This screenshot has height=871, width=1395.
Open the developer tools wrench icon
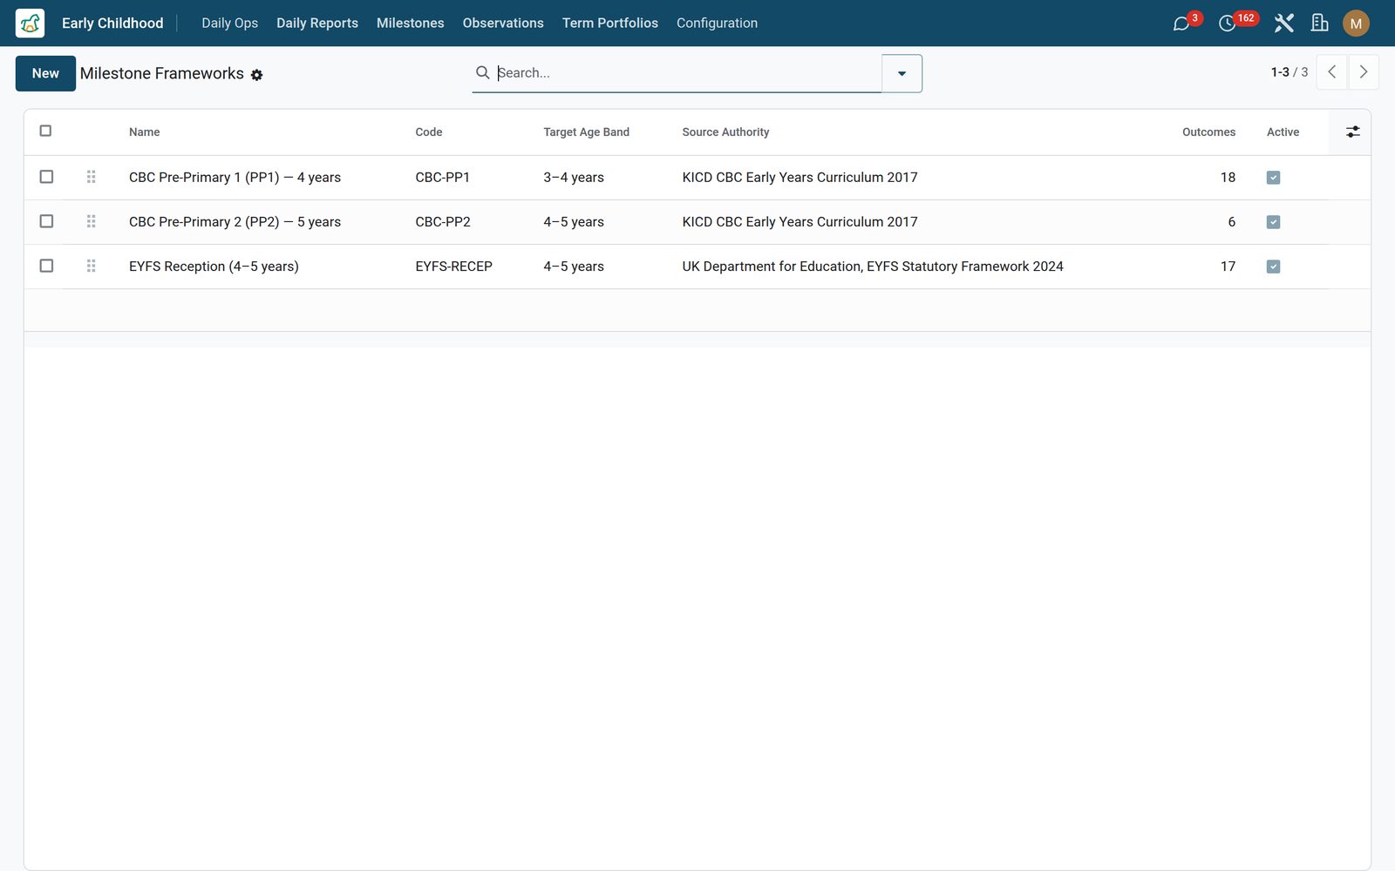click(1283, 24)
